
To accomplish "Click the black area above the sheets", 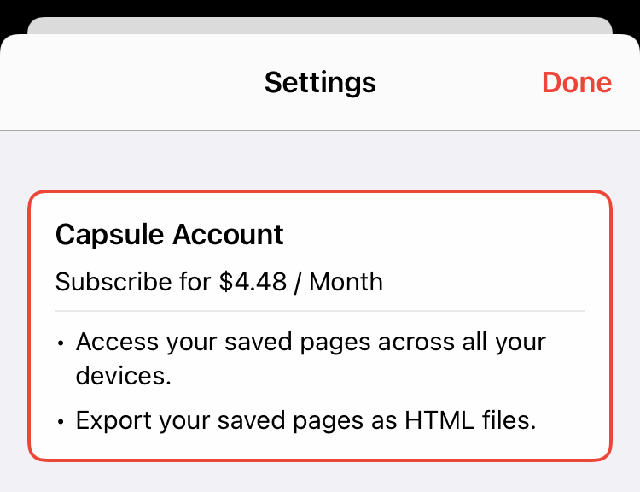I will 320,9.
